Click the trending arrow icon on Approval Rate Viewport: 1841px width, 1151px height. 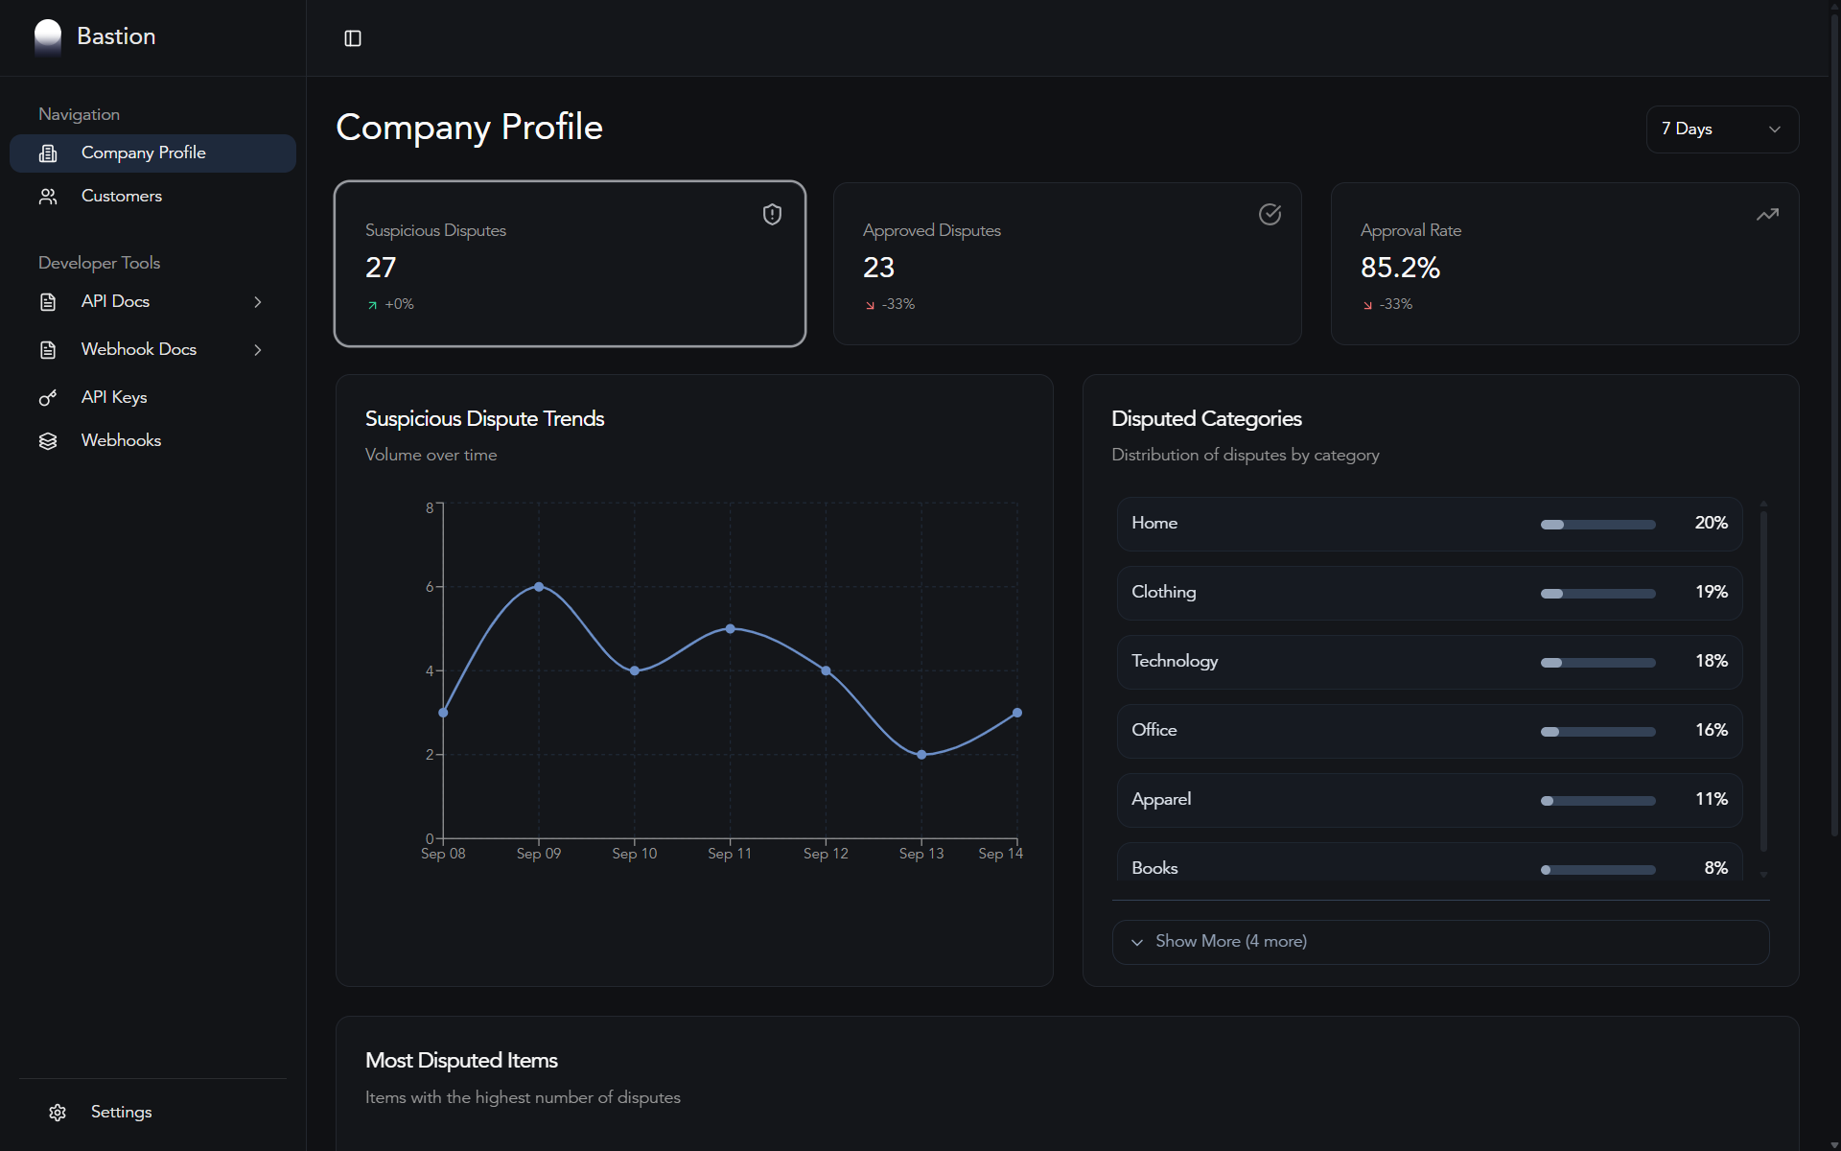point(1767,215)
